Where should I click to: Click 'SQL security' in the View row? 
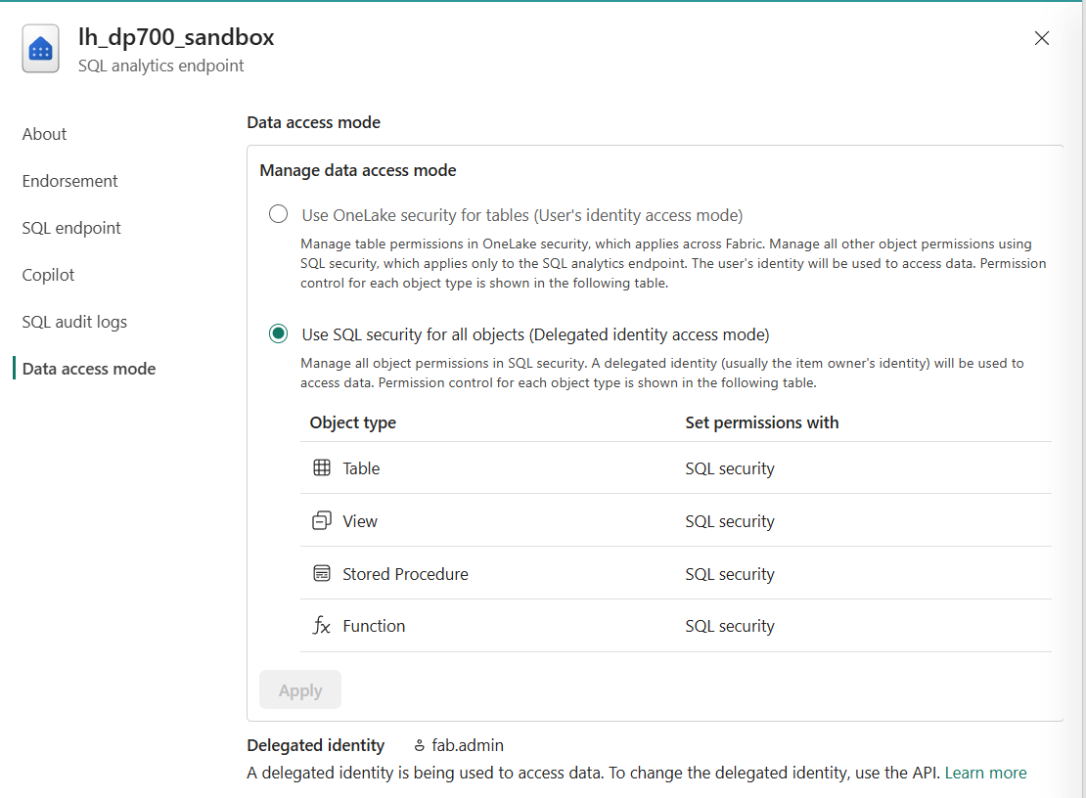pos(730,521)
